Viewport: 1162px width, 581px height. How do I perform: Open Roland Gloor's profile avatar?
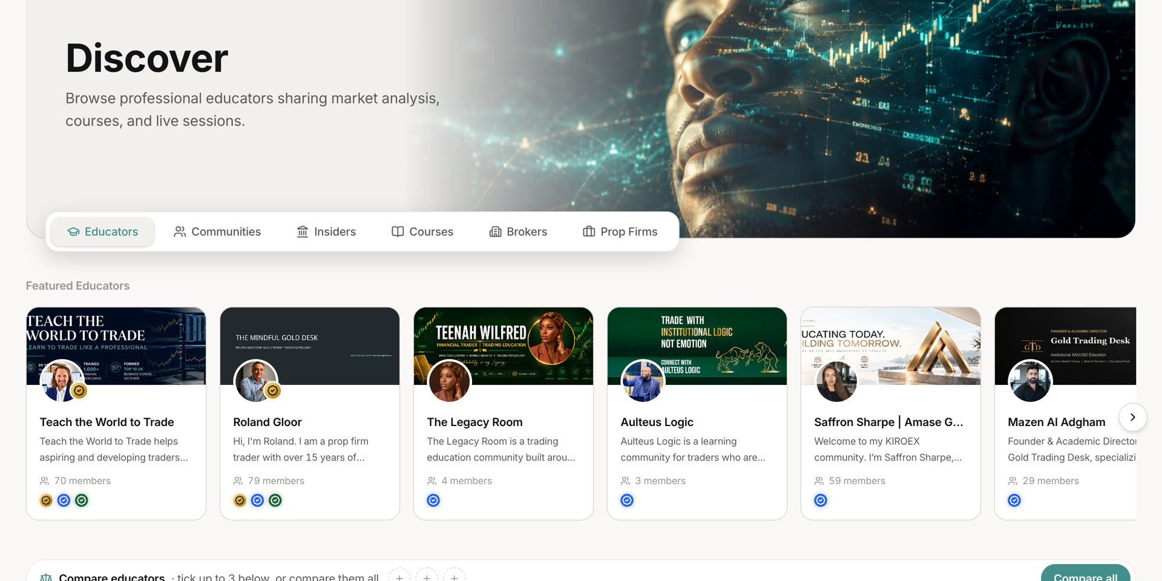[x=255, y=381]
